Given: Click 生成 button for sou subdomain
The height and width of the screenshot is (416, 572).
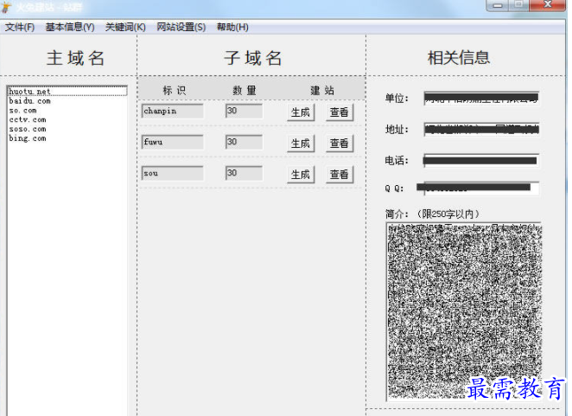Looking at the screenshot, I should [301, 174].
